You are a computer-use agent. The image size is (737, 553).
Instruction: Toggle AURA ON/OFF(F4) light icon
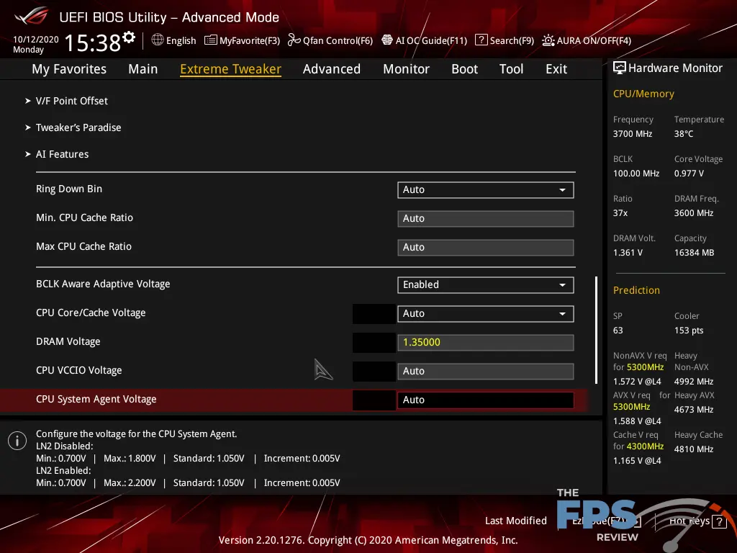[x=548, y=40]
